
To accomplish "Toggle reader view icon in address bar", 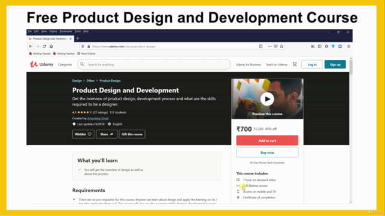I will coord(260,46).
